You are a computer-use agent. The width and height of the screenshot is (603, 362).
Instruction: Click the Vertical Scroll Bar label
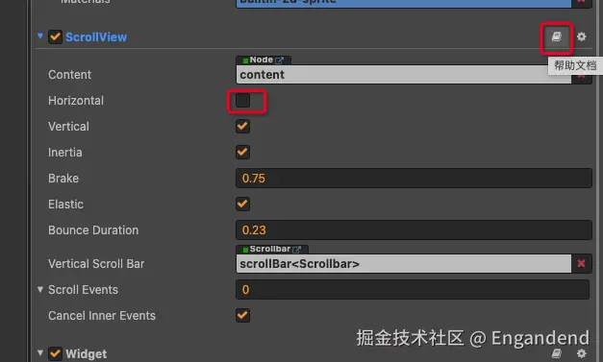click(96, 264)
